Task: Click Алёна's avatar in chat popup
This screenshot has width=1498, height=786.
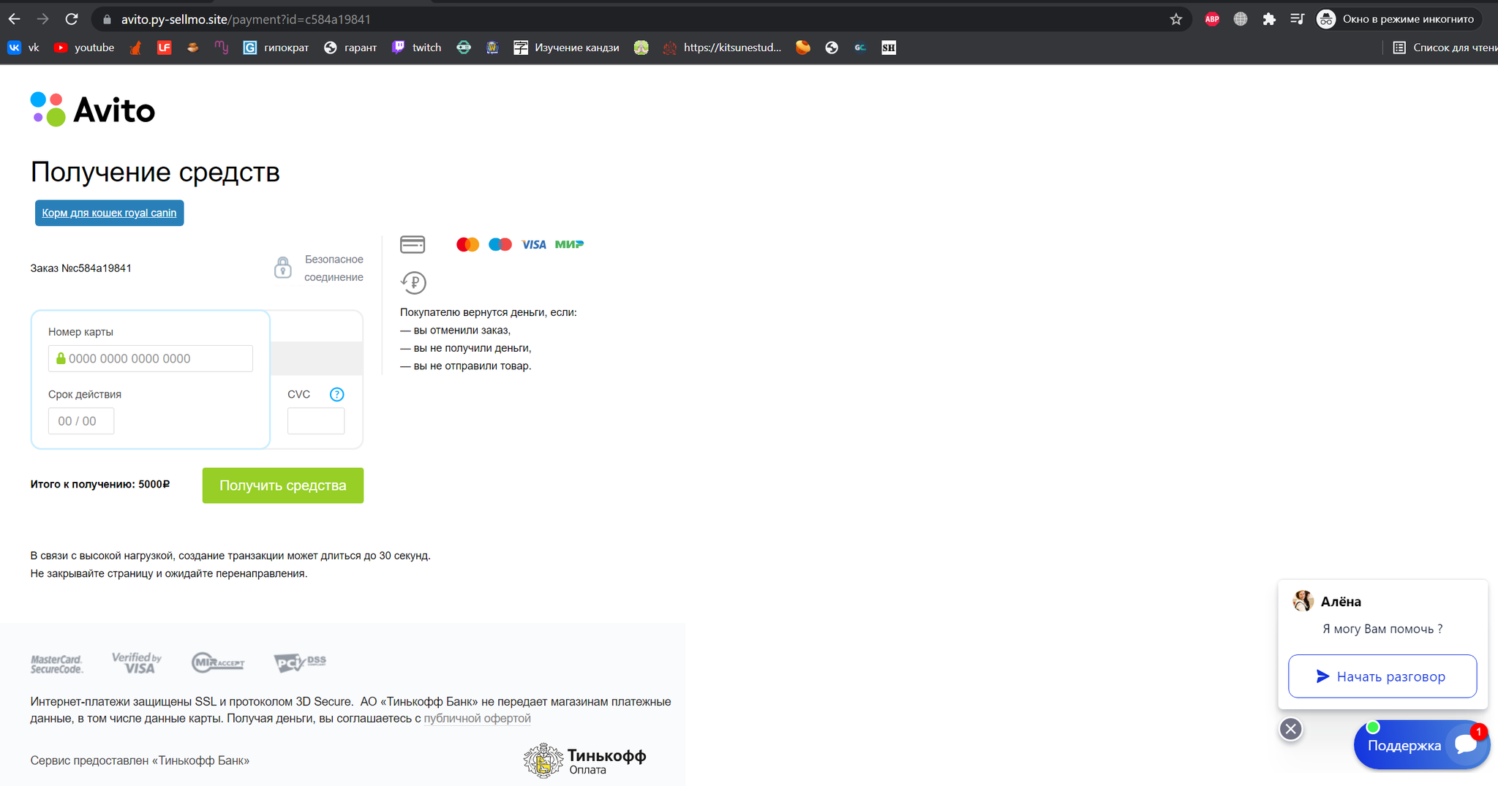Action: point(1303,601)
